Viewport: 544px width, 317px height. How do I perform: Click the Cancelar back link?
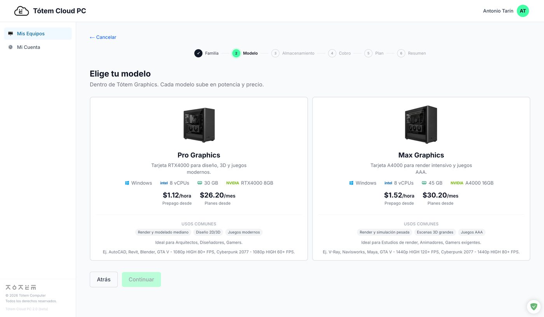coord(103,37)
